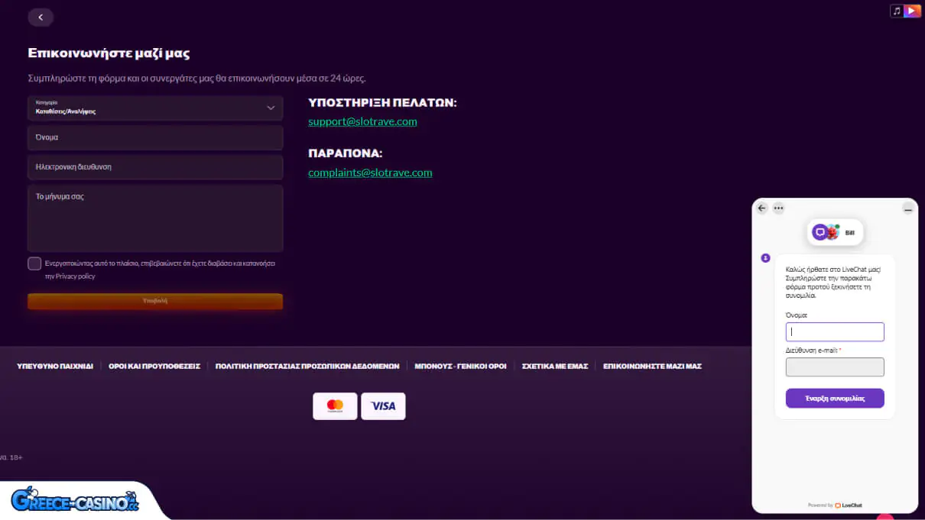Open ΣΧΕΤΙΚΑ ΜΕ ΕΜΑΣ footer link
The height and width of the screenshot is (520, 925).
[x=554, y=367]
